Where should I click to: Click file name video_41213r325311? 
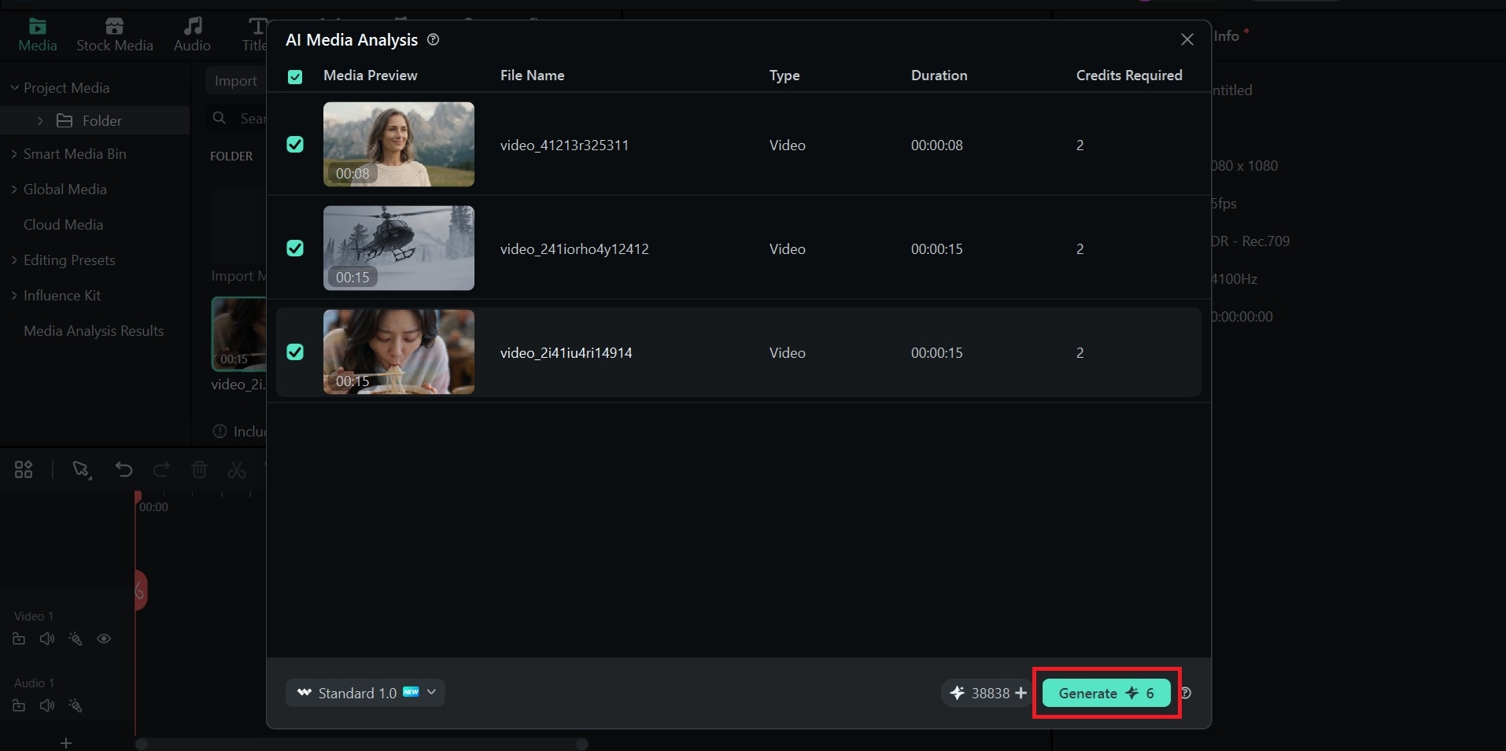[564, 145]
